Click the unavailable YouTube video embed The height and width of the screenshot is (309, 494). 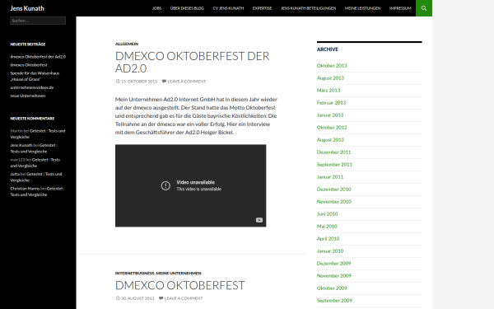pos(191,185)
